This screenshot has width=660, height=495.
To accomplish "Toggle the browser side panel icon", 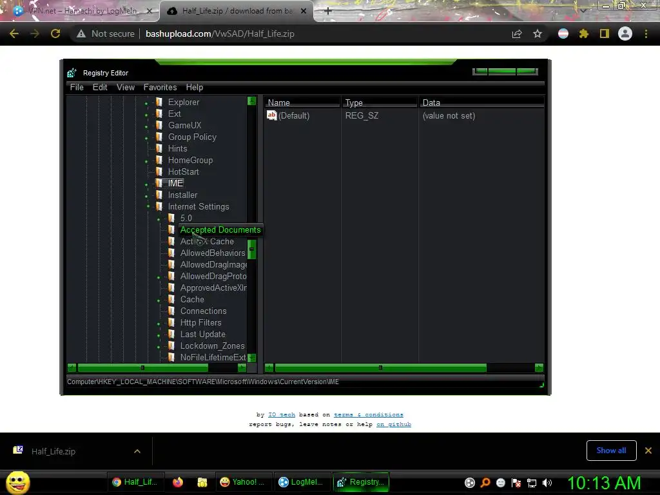I will coord(605,34).
